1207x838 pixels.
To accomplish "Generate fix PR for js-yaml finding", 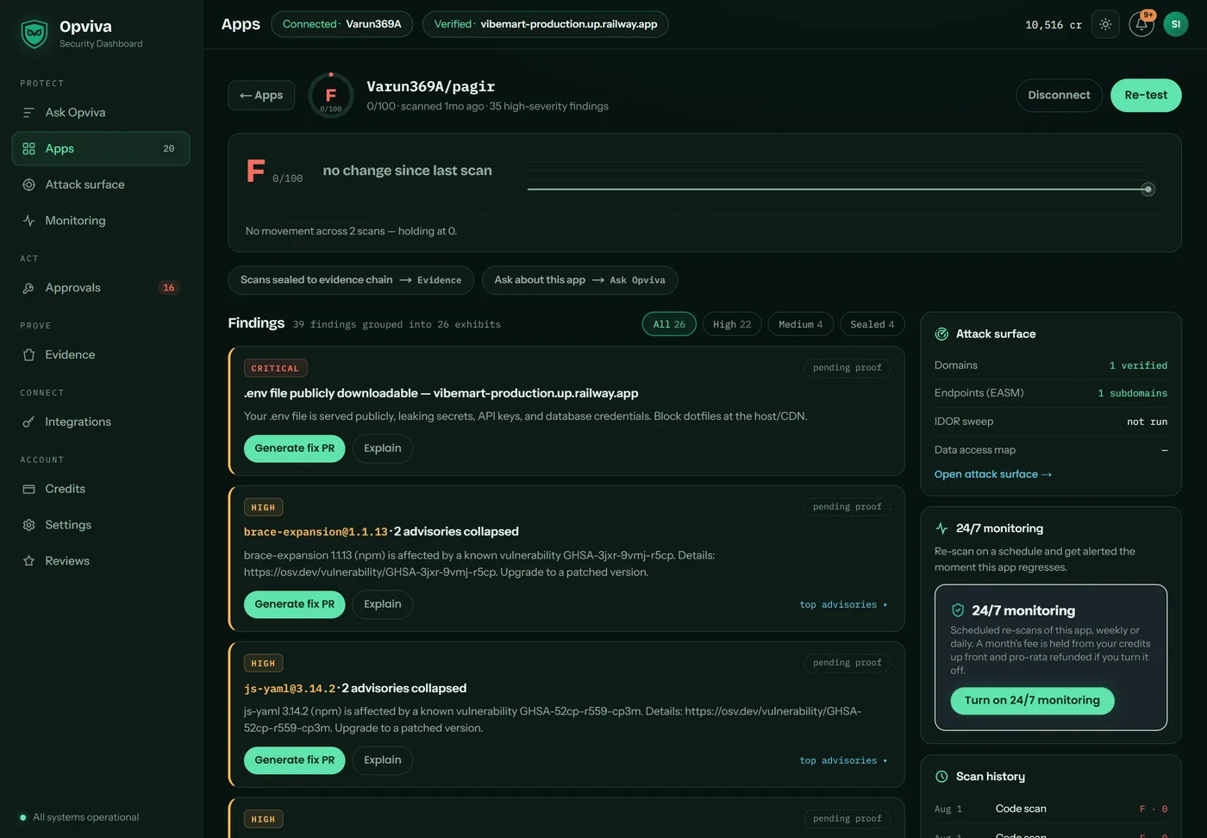I will [294, 760].
